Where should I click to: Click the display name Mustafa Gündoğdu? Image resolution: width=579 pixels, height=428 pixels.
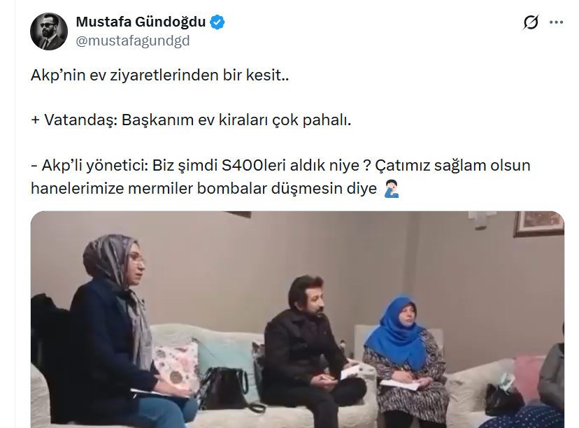tap(141, 22)
